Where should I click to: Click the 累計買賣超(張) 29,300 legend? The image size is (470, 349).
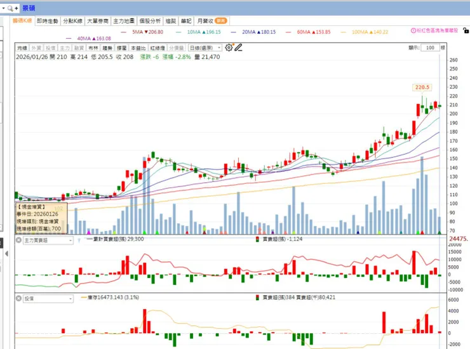pos(115,239)
